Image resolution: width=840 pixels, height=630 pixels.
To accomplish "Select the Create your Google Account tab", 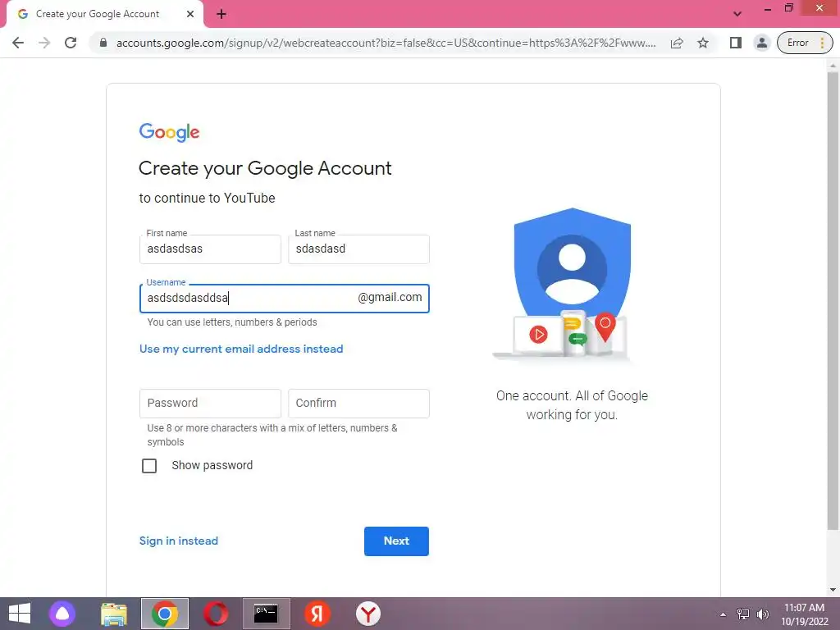I will click(104, 14).
